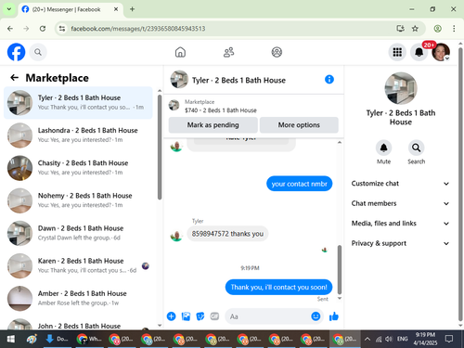The width and height of the screenshot is (464, 348).
Task: Open conversation information blue info icon
Action: [x=329, y=80]
